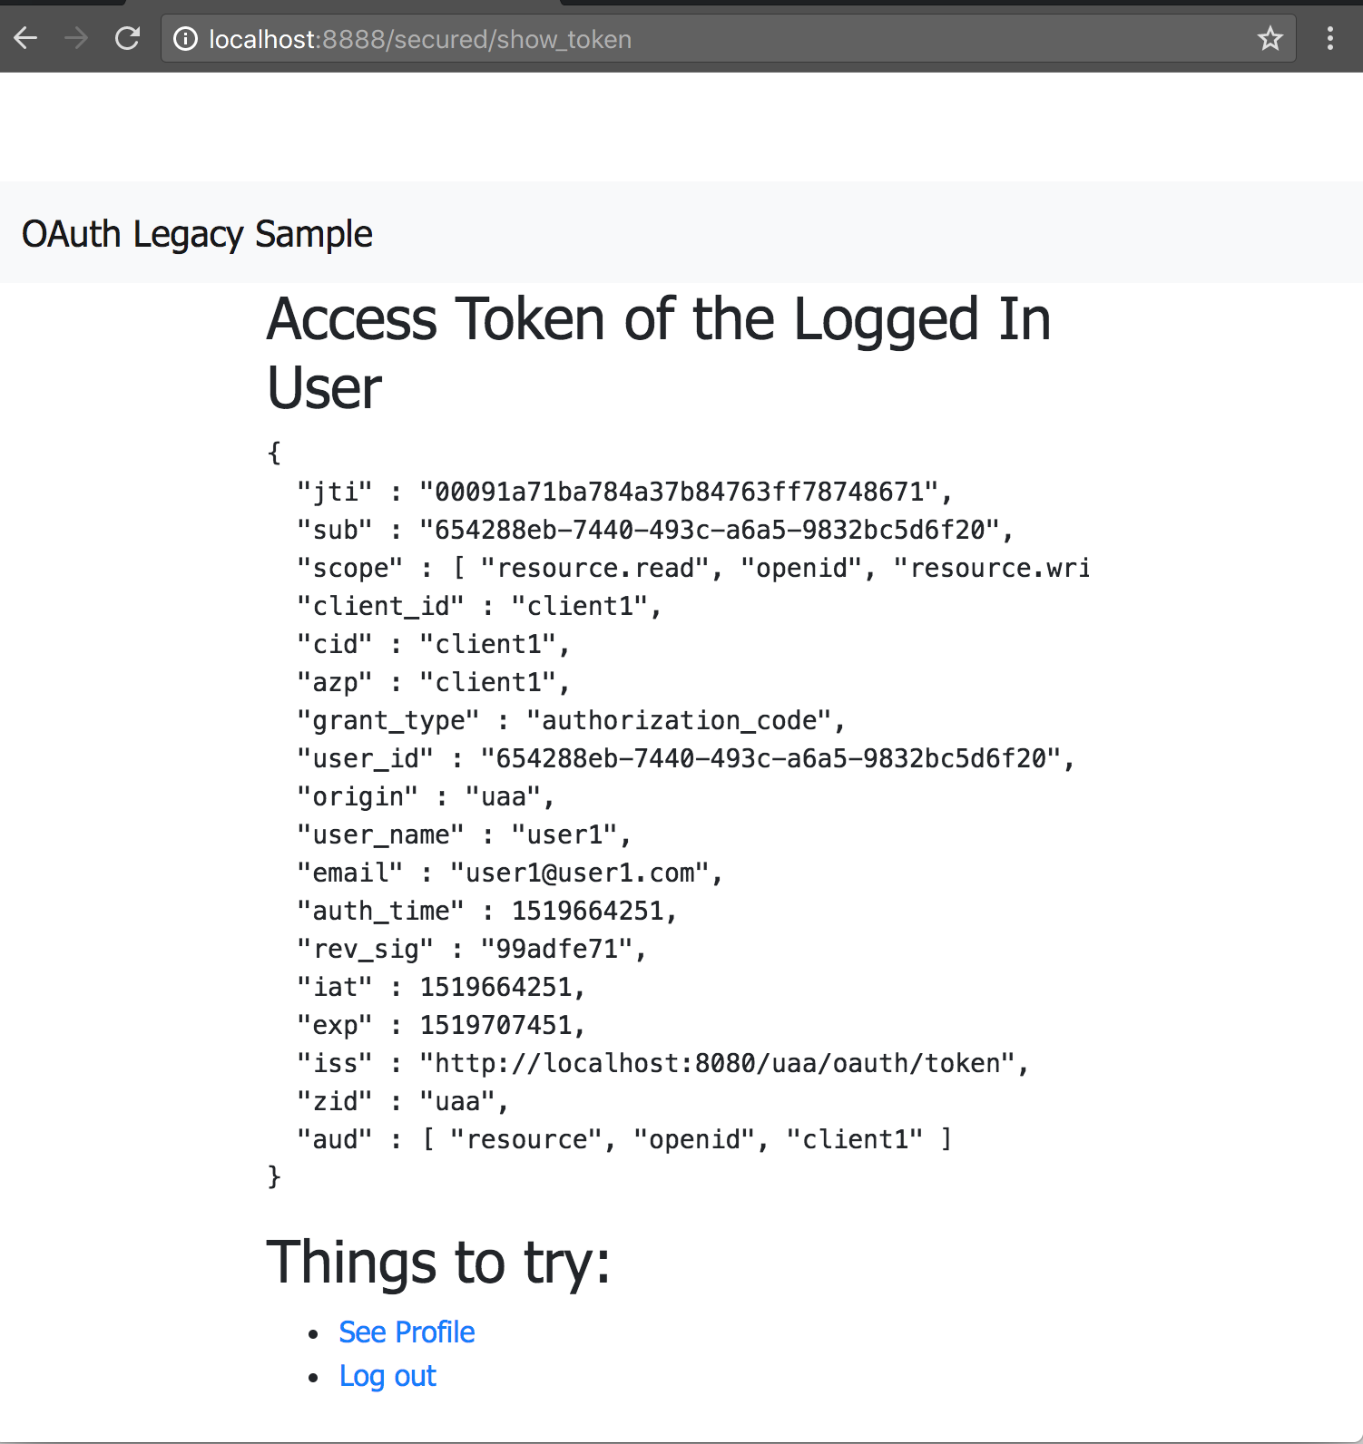The image size is (1363, 1444).
Task: Click the localhost:8888 address bar
Action: tap(728, 39)
